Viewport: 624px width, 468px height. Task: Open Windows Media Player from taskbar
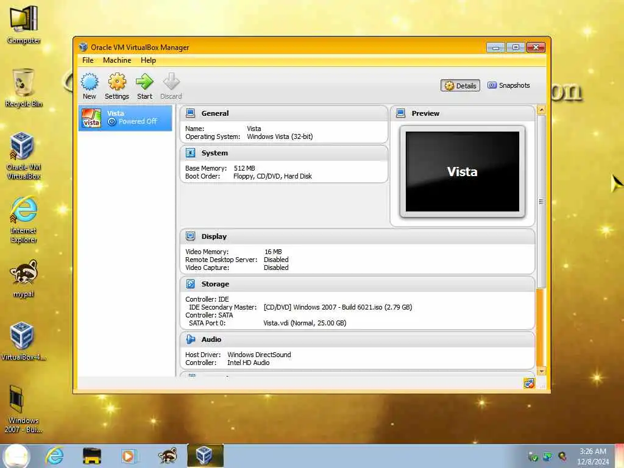pos(129,456)
